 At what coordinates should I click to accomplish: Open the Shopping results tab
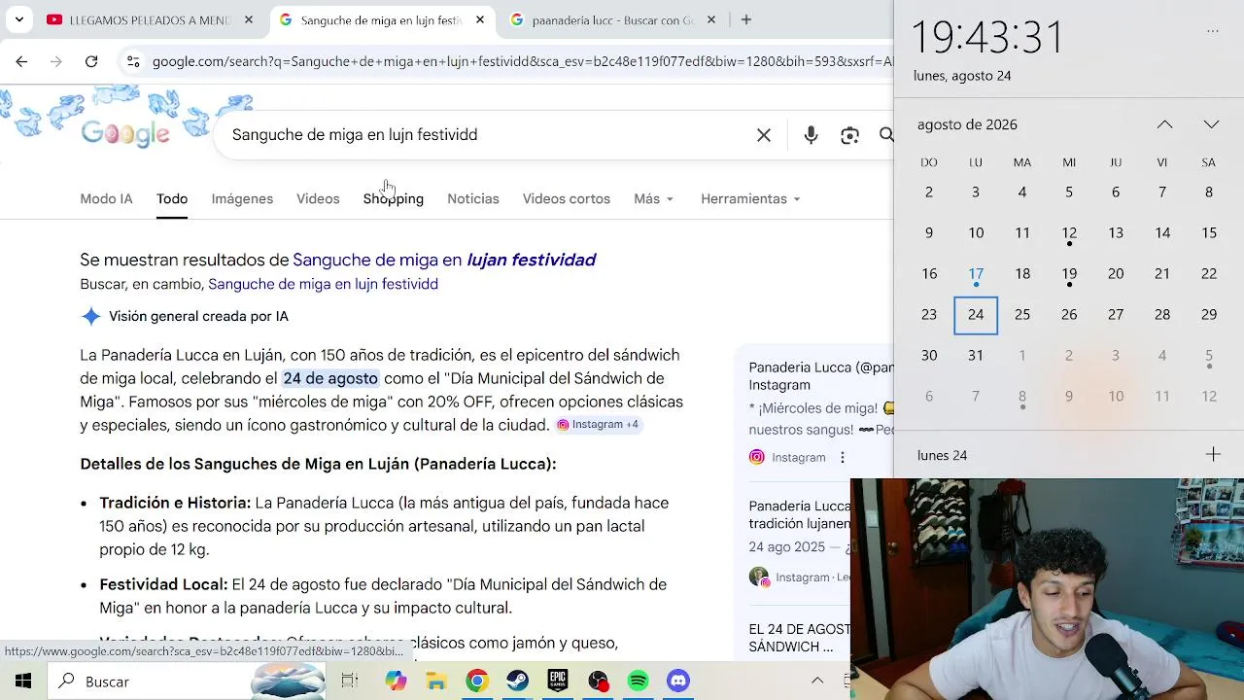pos(394,198)
